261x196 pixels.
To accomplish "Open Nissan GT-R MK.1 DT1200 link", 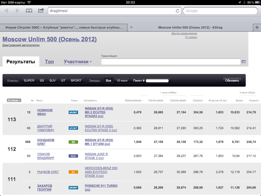I will pos(99,142).
